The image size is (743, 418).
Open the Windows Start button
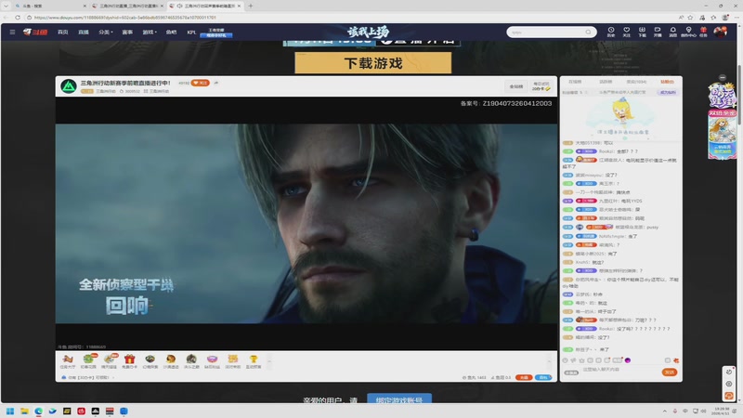pyautogui.click(x=10, y=411)
